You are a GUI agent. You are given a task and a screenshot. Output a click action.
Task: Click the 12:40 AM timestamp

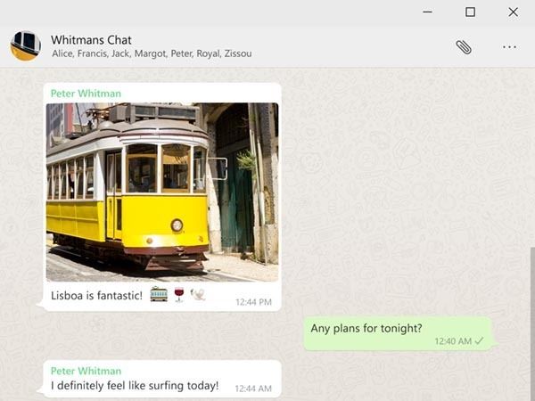click(x=453, y=341)
